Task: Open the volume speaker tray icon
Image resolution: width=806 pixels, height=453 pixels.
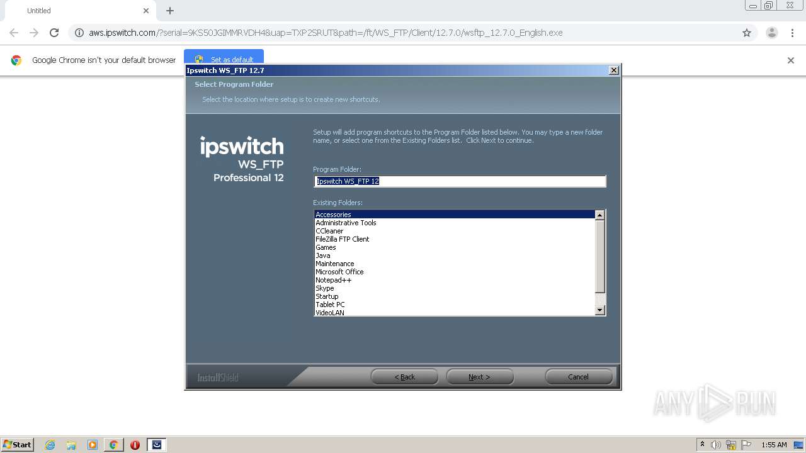Action: (716, 445)
